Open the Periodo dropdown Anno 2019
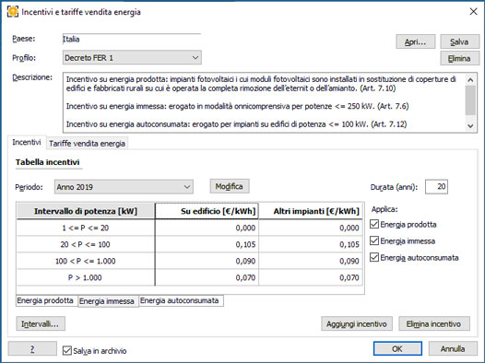The height and width of the screenshot is (363, 485). (124, 187)
